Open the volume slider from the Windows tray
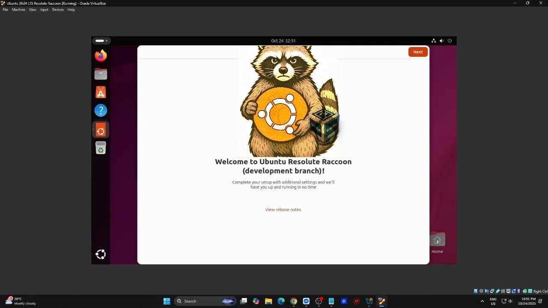The height and width of the screenshot is (308, 548). point(509,301)
